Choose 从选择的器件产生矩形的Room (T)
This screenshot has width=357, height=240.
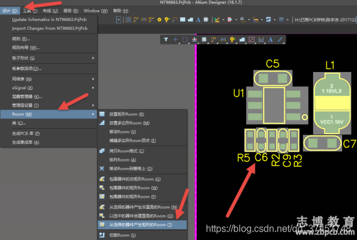point(142,225)
